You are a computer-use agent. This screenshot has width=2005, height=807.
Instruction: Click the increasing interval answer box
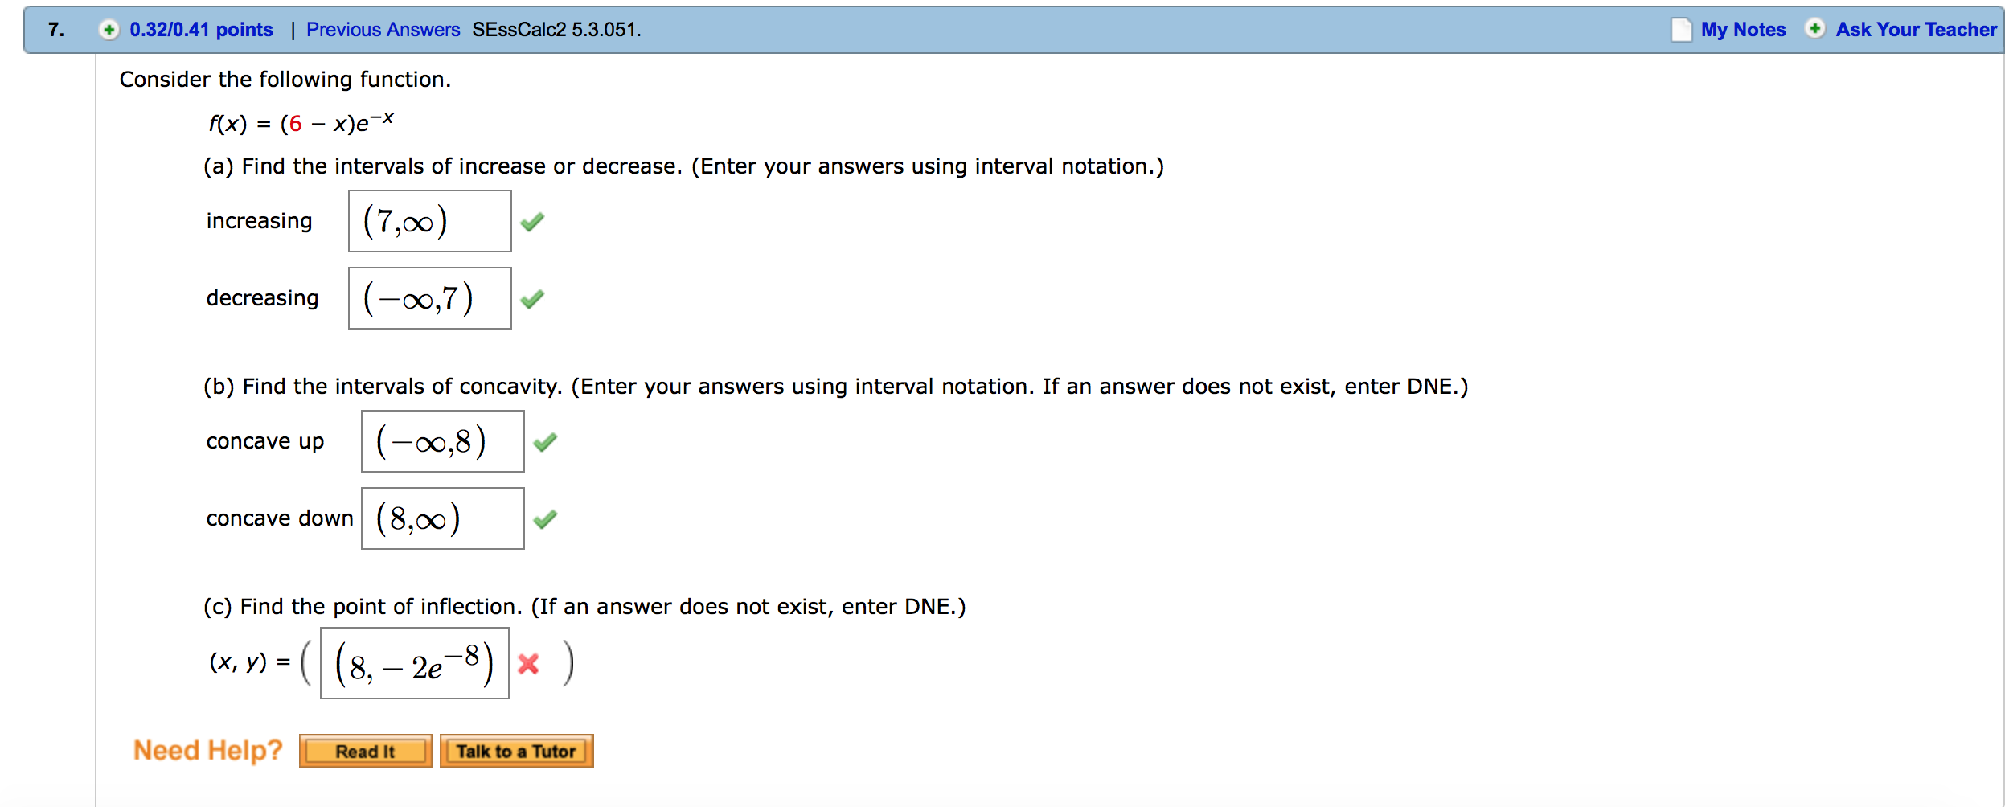coord(429,221)
